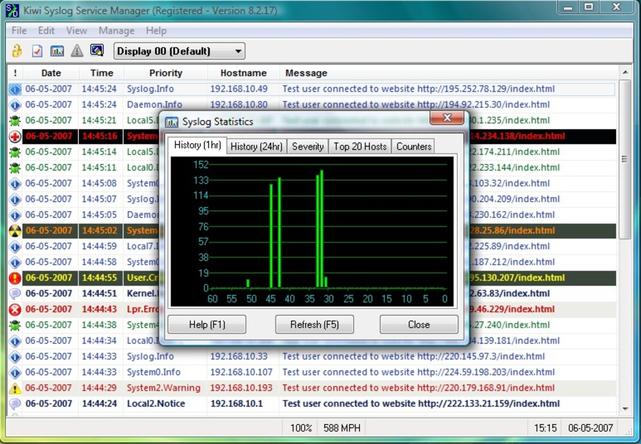Open setup via the checkmark document icon
641x444 pixels.
click(x=37, y=51)
